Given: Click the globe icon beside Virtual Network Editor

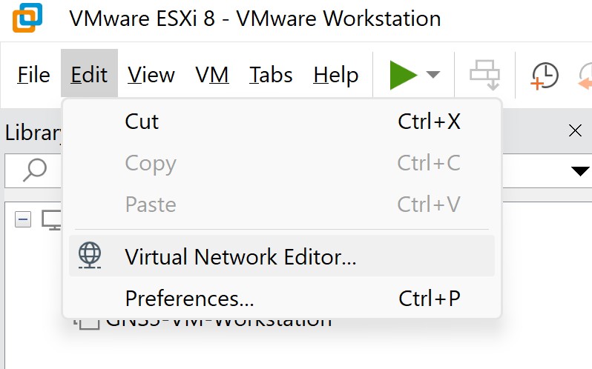Looking at the screenshot, I should 90,256.
